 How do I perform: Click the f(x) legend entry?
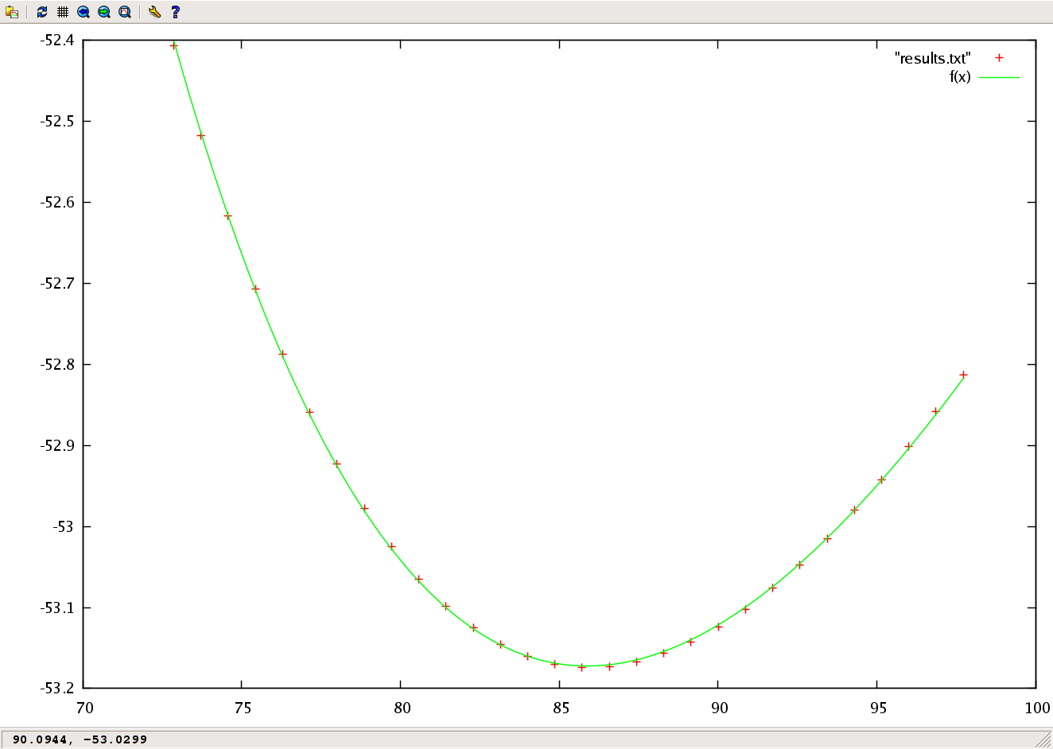pos(959,77)
